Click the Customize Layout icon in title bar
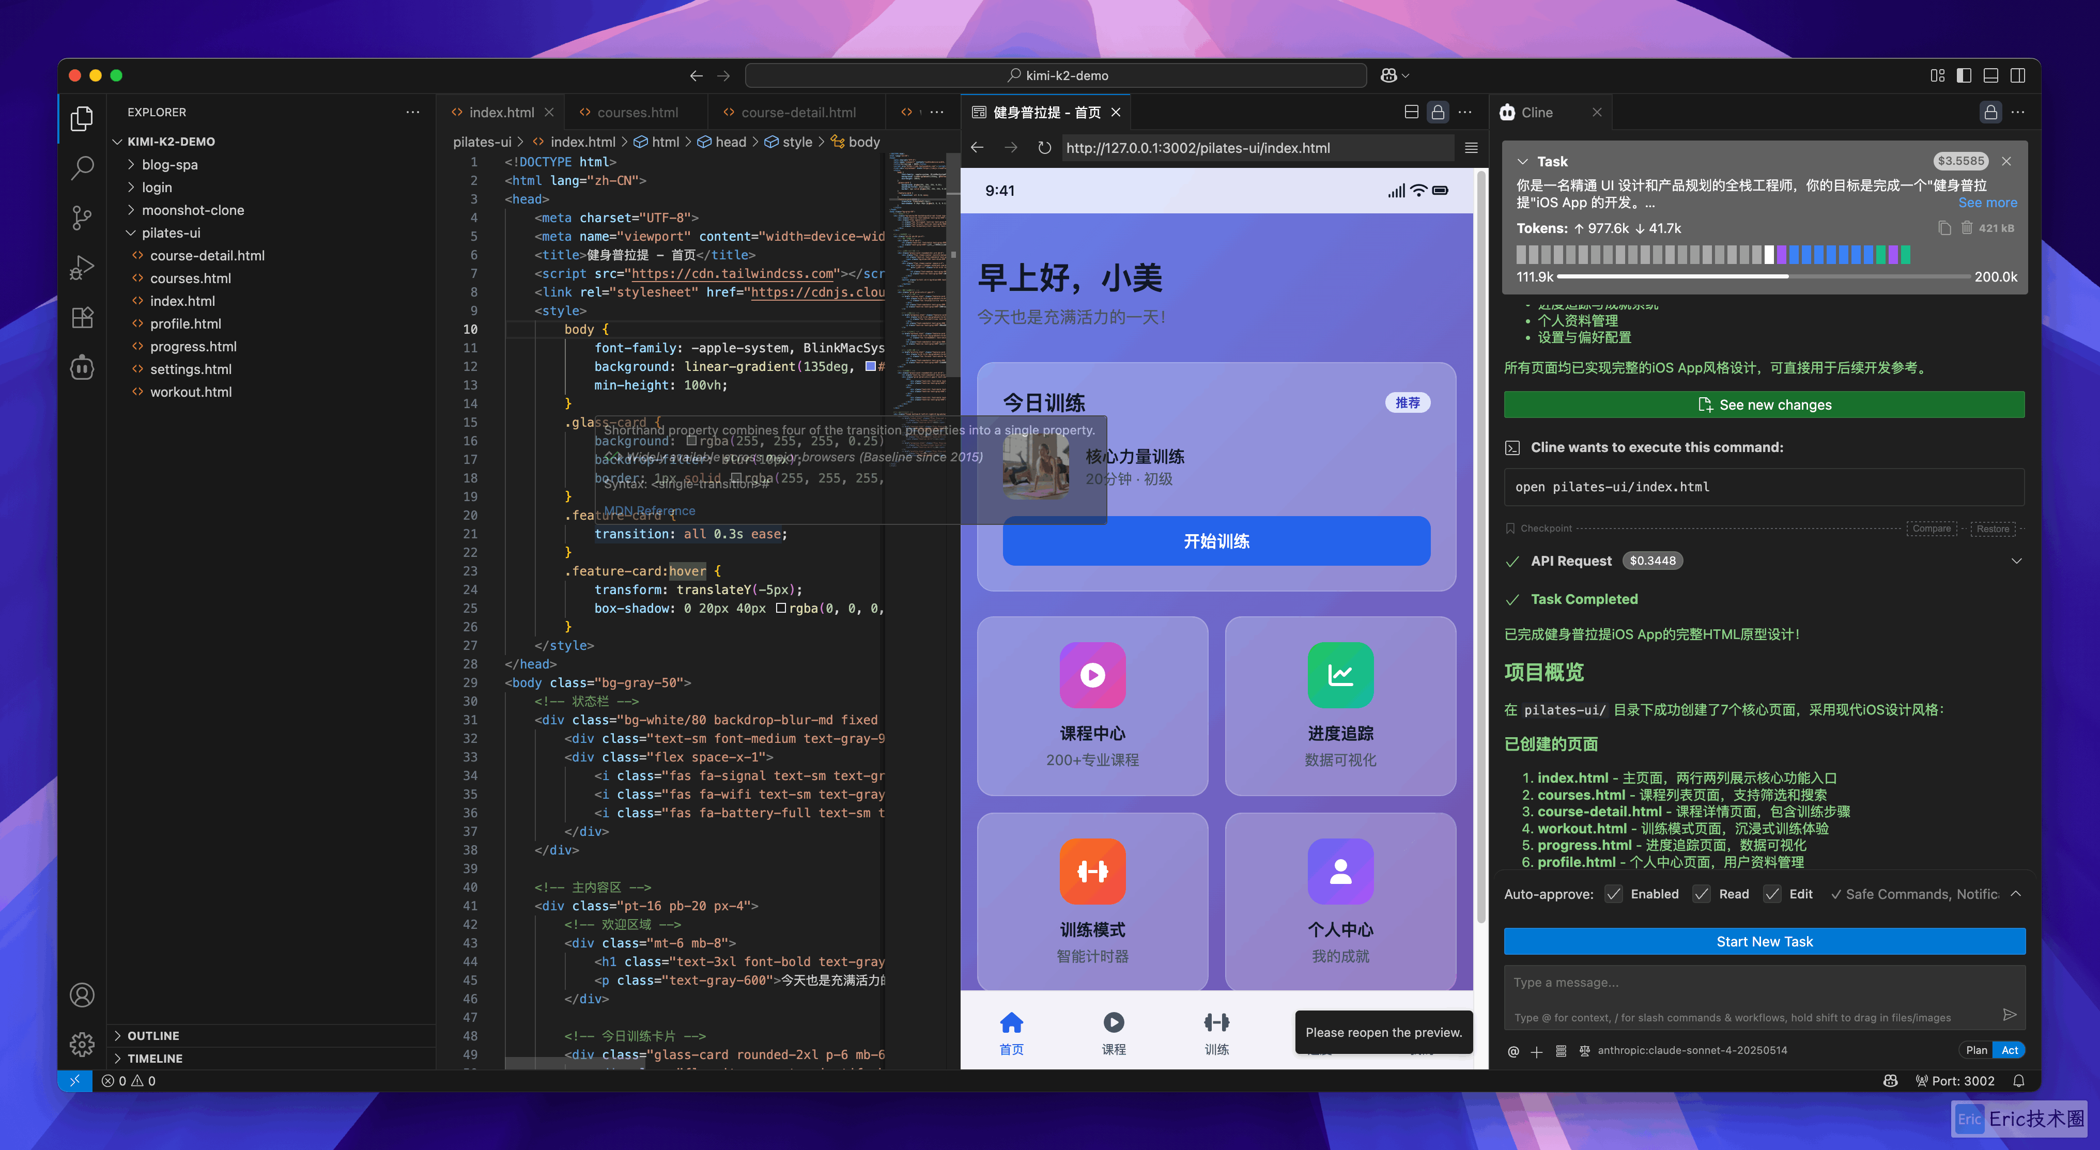2100x1150 pixels. tap(1937, 75)
